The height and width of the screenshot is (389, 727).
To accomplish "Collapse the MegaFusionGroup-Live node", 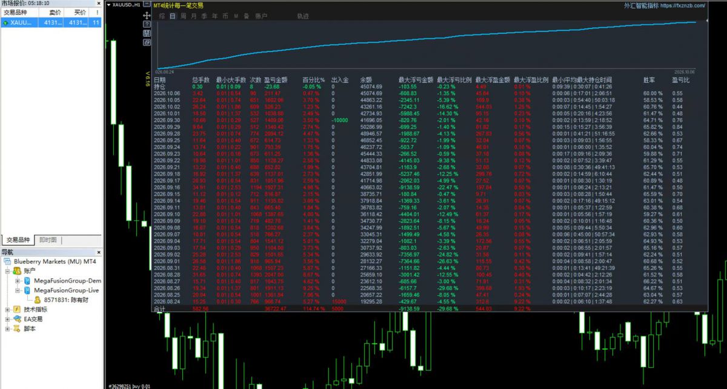I will click(x=17, y=290).
